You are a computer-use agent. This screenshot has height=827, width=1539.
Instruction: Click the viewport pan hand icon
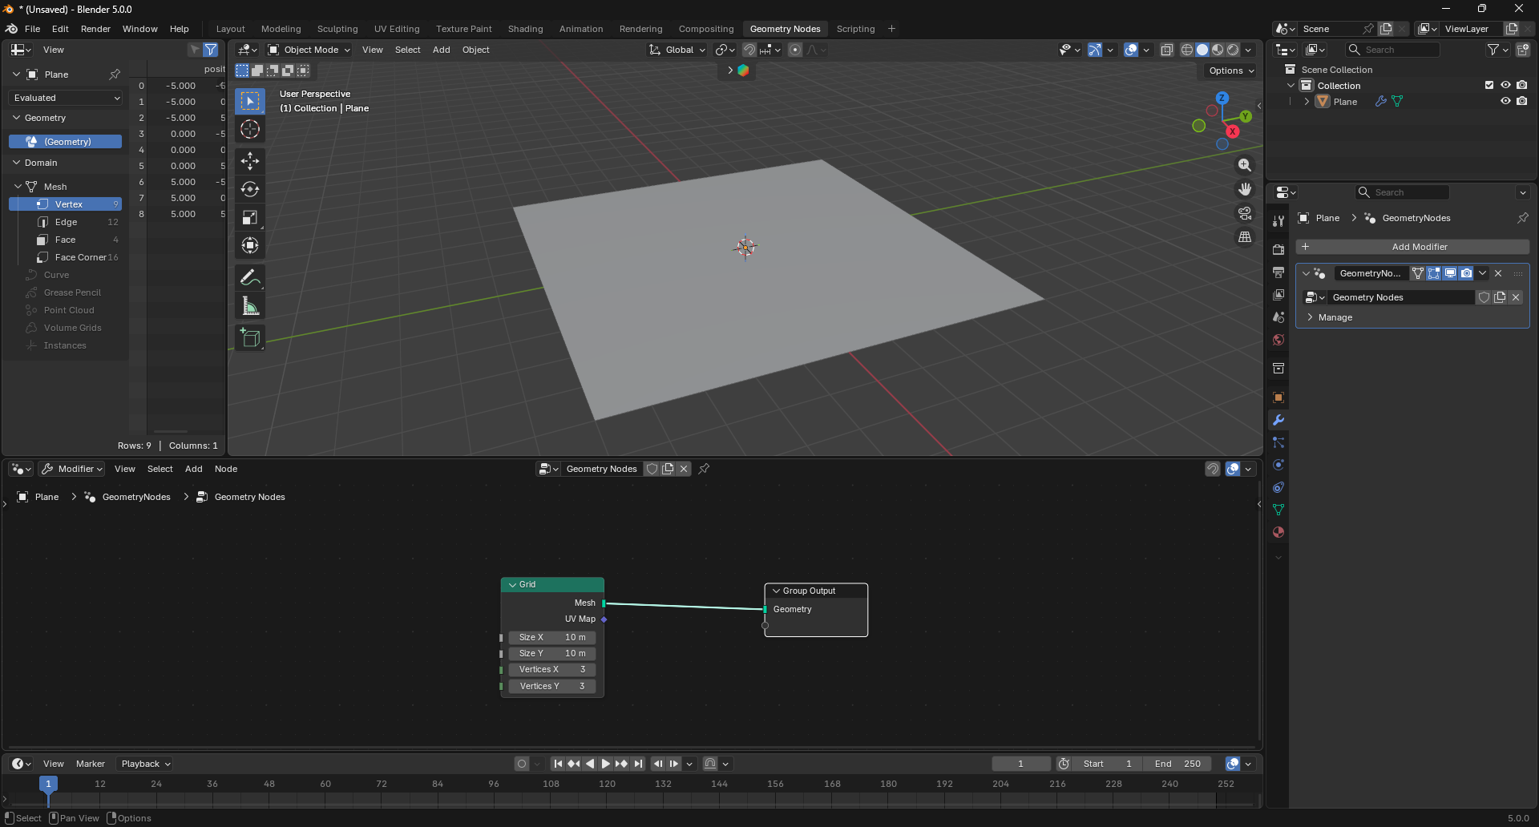[1245, 189]
